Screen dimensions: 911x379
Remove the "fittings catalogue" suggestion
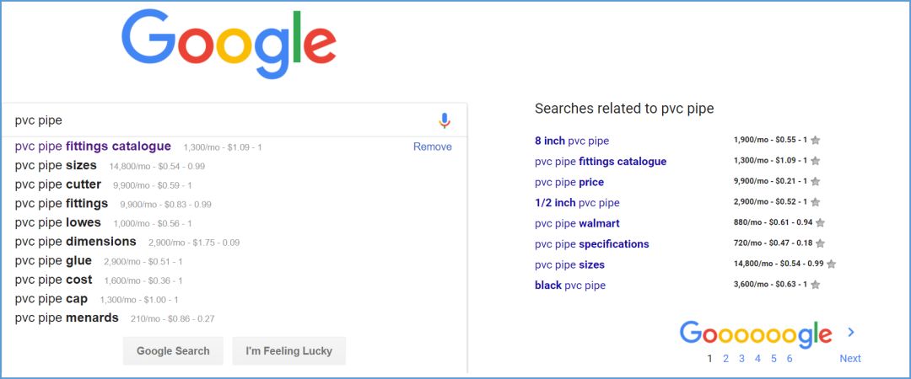click(432, 147)
